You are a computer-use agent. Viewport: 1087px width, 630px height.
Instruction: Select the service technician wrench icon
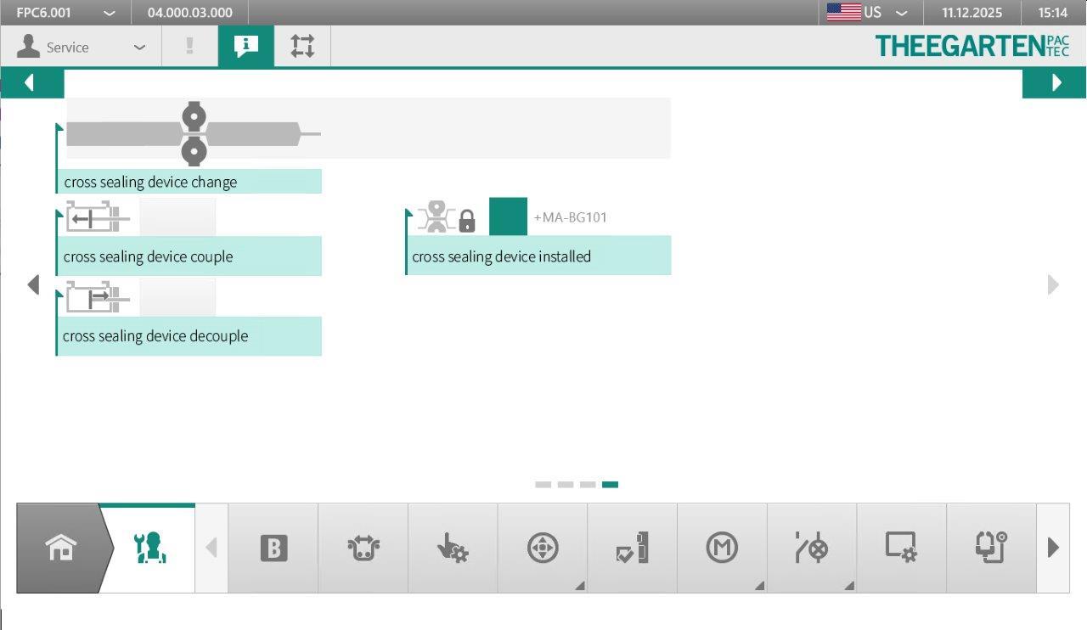[x=150, y=548]
